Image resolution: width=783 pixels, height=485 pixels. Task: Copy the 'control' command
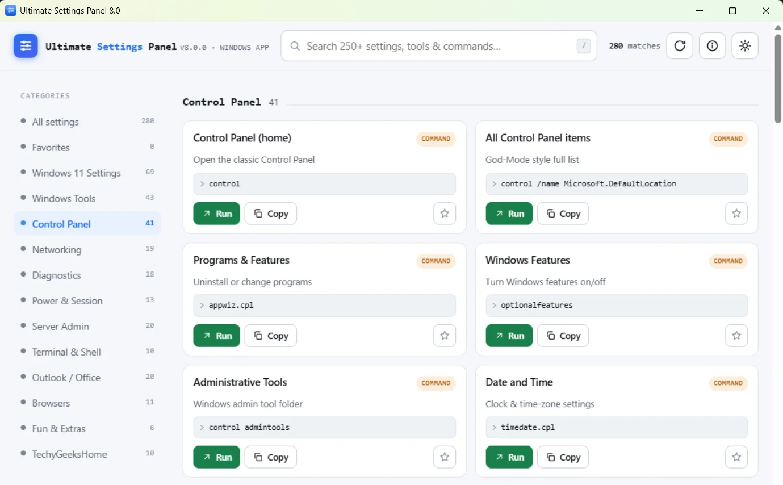(x=271, y=214)
